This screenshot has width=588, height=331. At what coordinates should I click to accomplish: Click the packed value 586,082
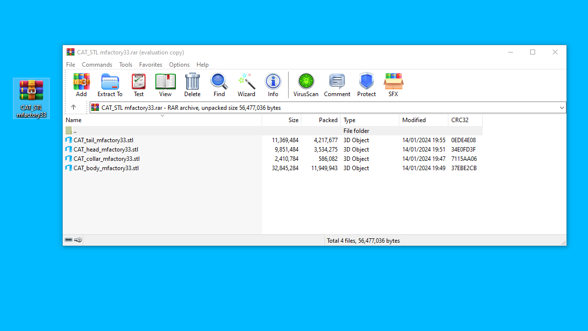[328, 159]
